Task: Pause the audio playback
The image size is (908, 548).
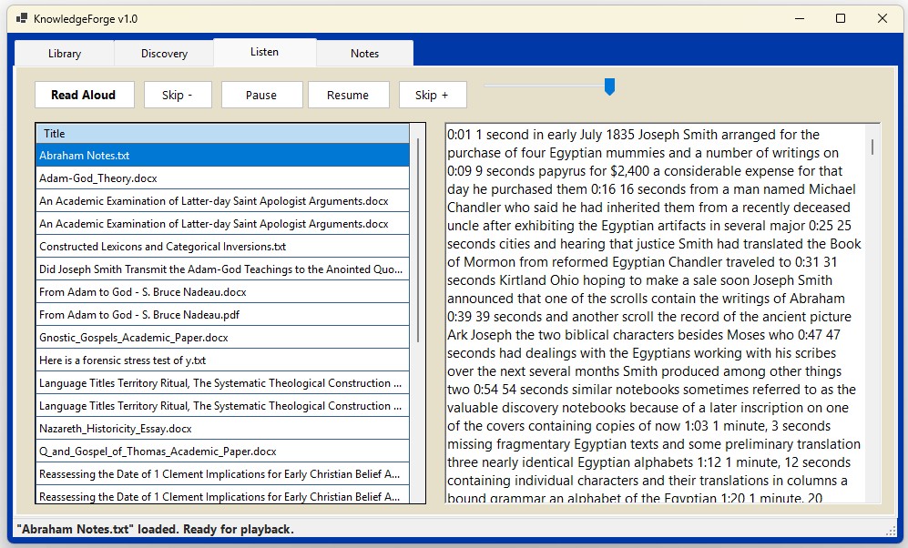Action: click(261, 95)
